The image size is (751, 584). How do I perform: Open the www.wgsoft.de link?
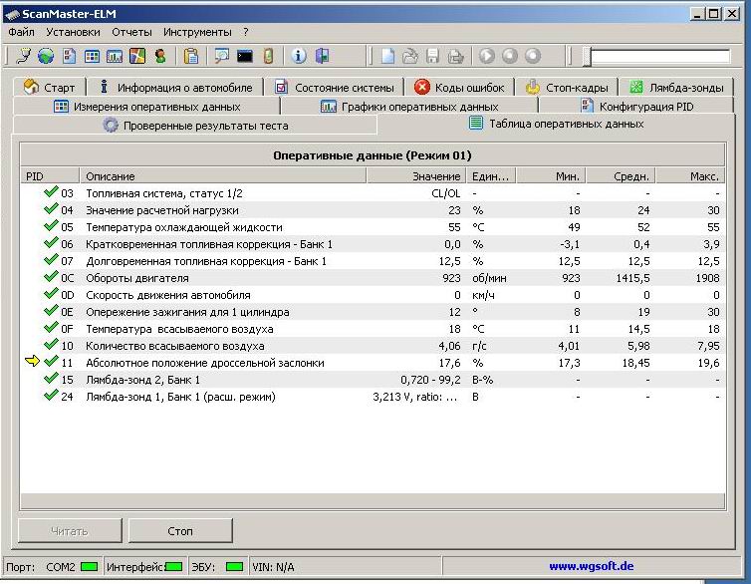pyautogui.click(x=591, y=566)
